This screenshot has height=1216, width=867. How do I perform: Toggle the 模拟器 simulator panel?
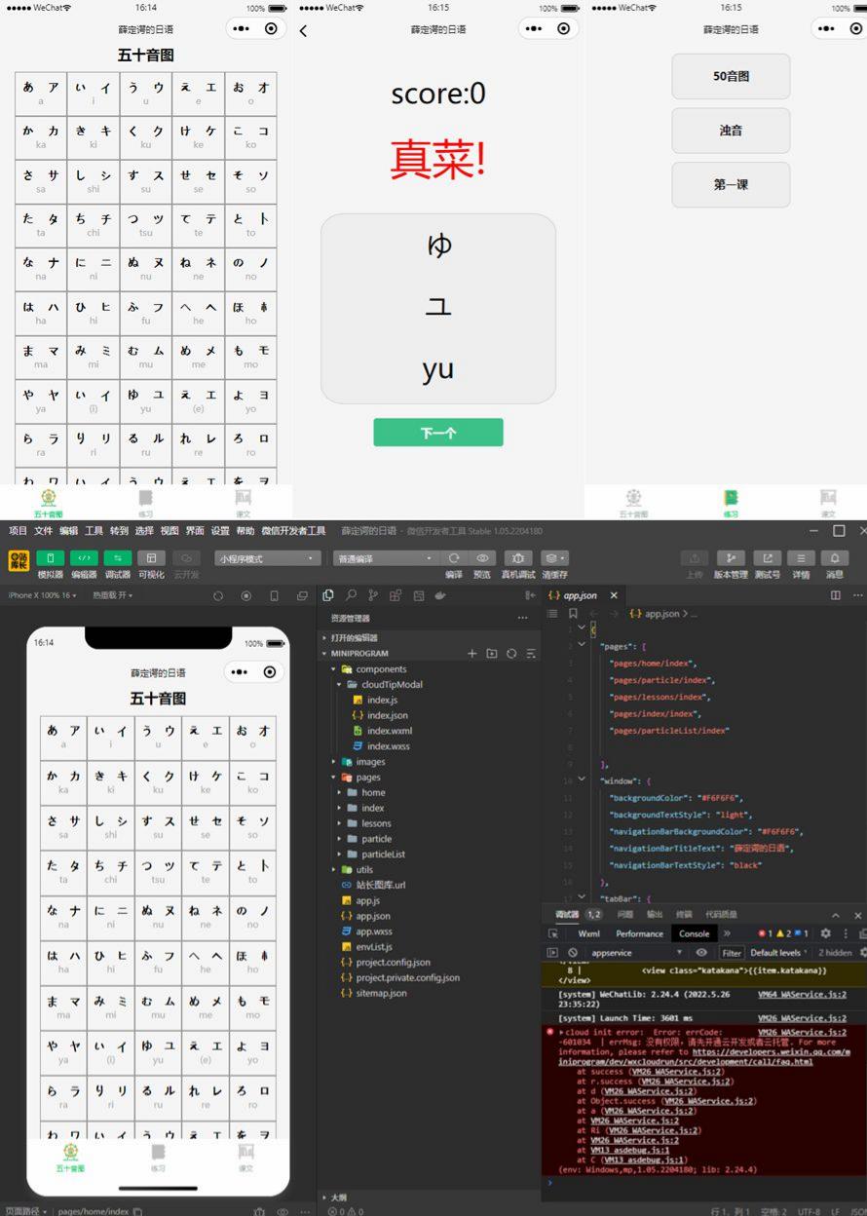coord(51,557)
